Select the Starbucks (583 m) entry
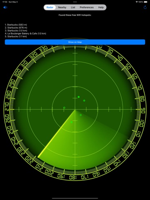The width and height of the screenshot is (150, 200). (x=16, y=25)
